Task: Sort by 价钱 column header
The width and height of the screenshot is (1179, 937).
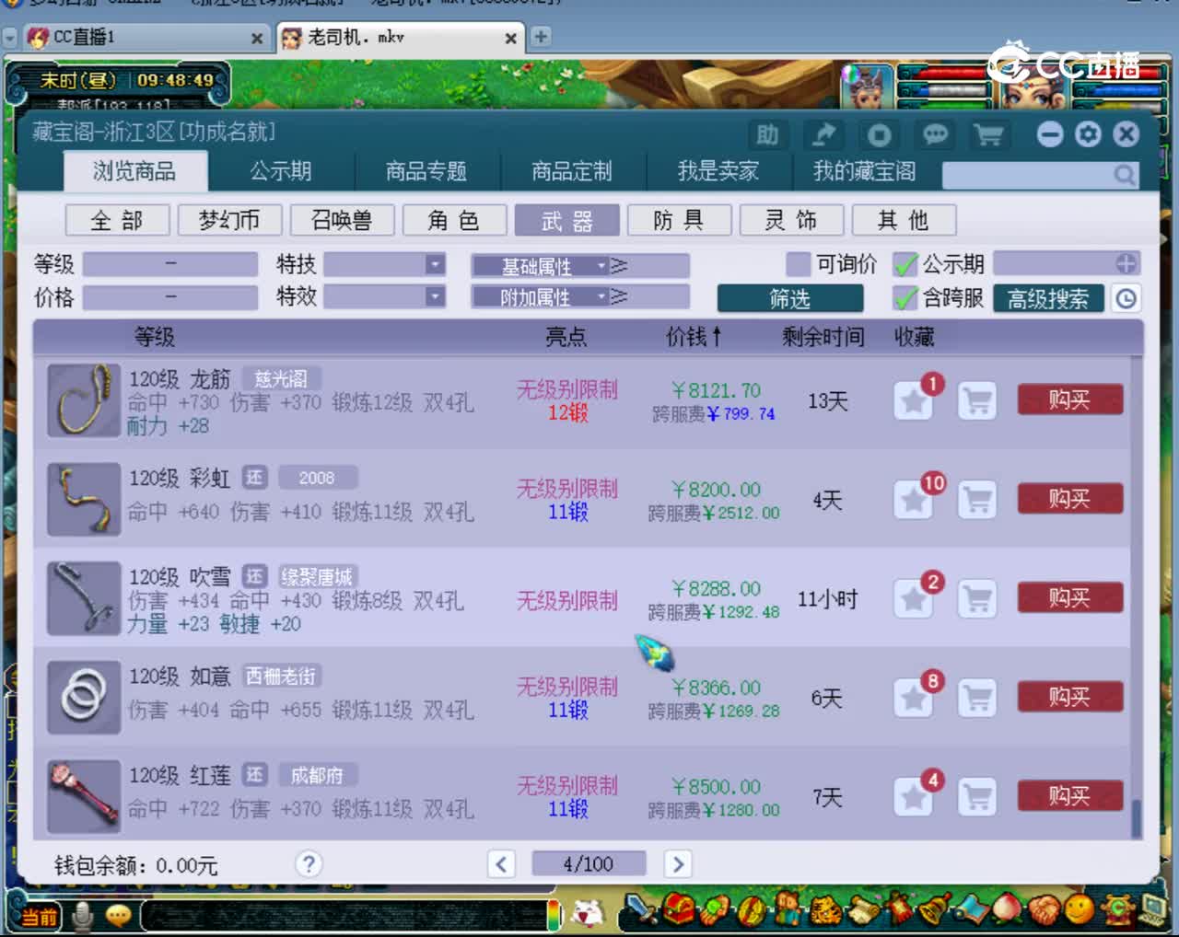Action: tap(694, 337)
